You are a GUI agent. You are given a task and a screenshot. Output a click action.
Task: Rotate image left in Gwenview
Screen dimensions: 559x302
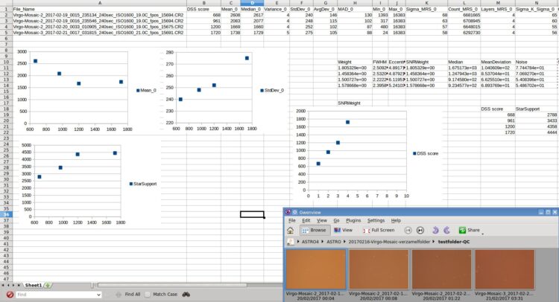pos(435,231)
